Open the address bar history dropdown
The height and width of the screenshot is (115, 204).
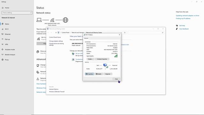click(x=121, y=33)
